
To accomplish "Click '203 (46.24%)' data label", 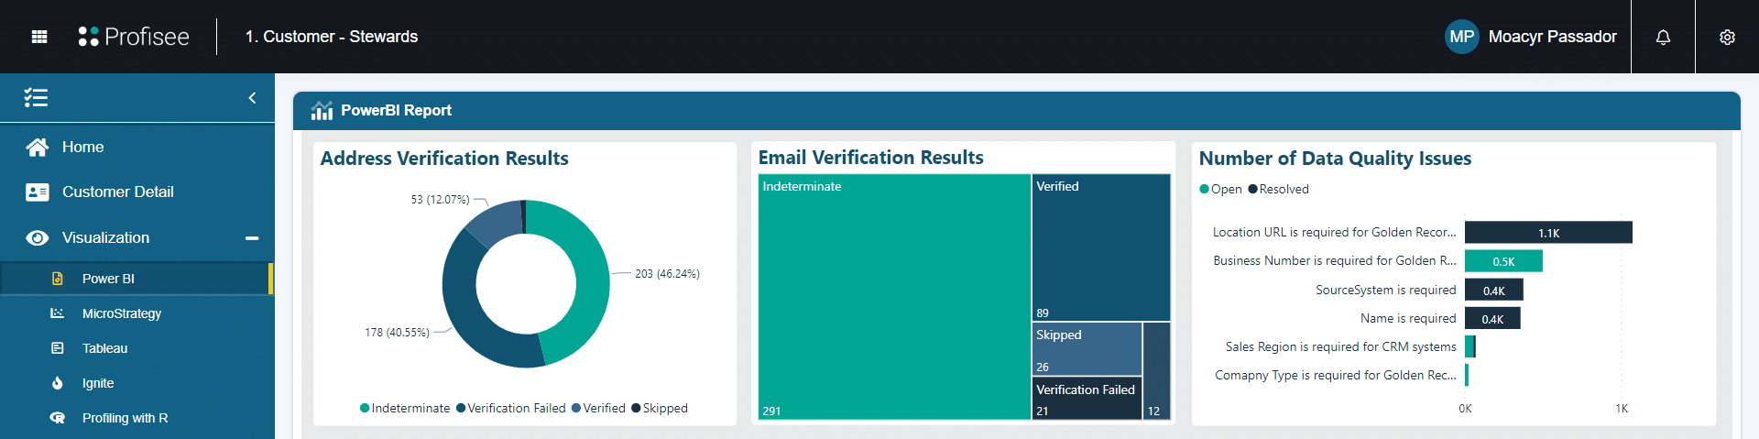I will pos(667,274).
